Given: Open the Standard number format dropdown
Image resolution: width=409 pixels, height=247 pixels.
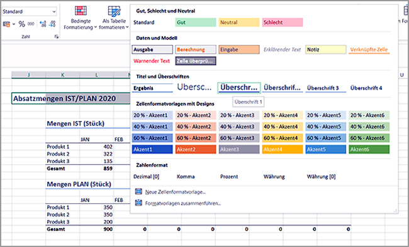Looking at the screenshot, I should click(53, 11).
